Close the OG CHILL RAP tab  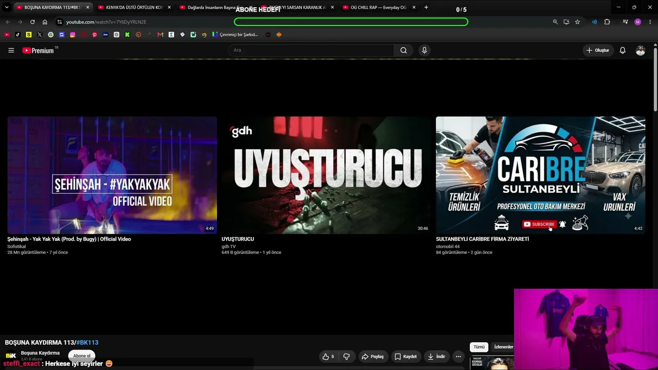414,8
